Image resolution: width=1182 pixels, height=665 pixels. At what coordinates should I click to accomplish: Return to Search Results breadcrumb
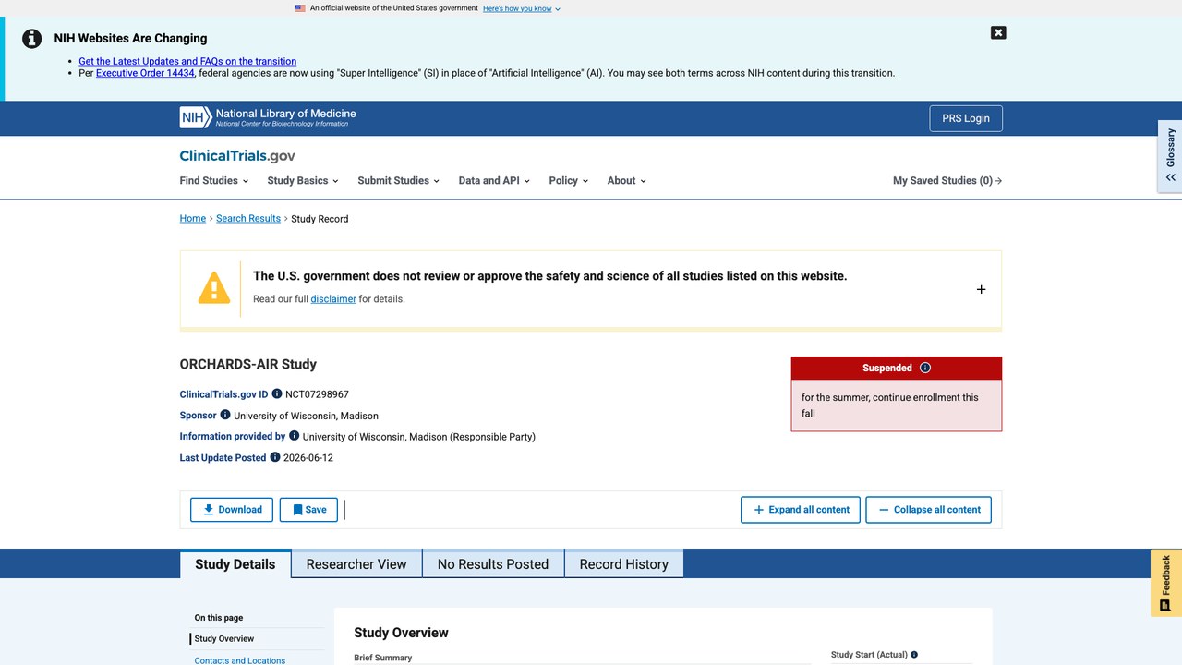coord(248,219)
